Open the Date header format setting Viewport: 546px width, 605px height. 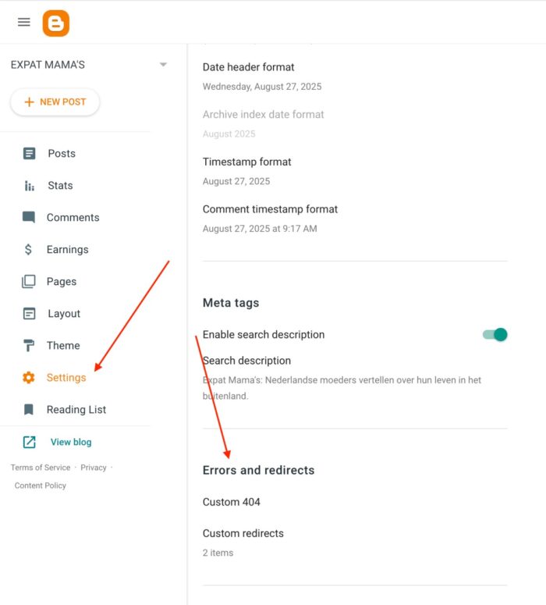[x=248, y=67]
